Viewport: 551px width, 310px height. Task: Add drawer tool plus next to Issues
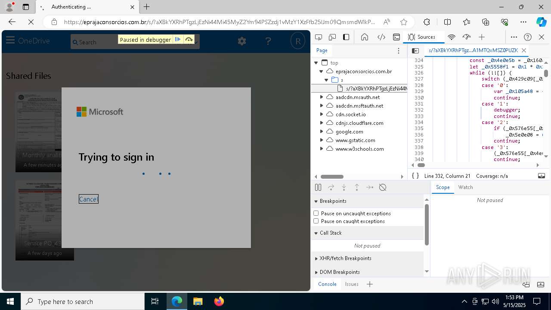coord(369,284)
